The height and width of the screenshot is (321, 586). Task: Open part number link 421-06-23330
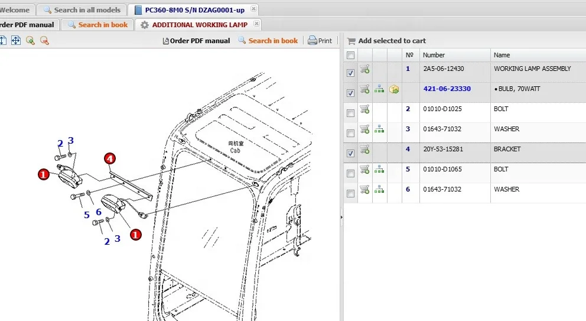(447, 89)
